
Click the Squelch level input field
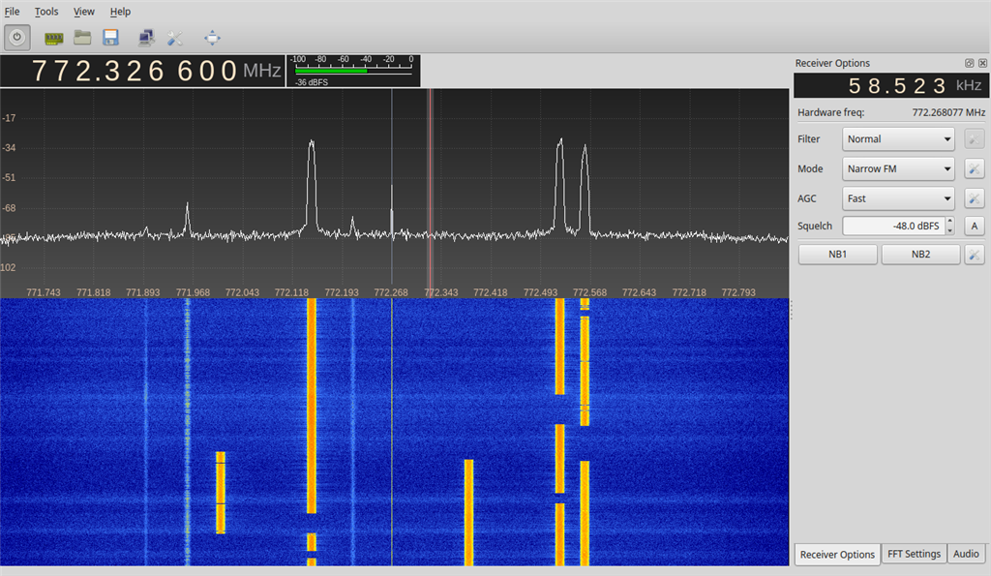[x=891, y=227]
